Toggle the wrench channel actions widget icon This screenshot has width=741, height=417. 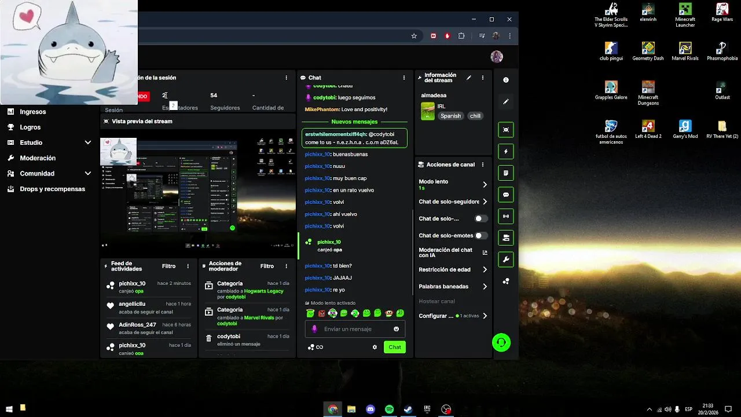[x=506, y=259]
